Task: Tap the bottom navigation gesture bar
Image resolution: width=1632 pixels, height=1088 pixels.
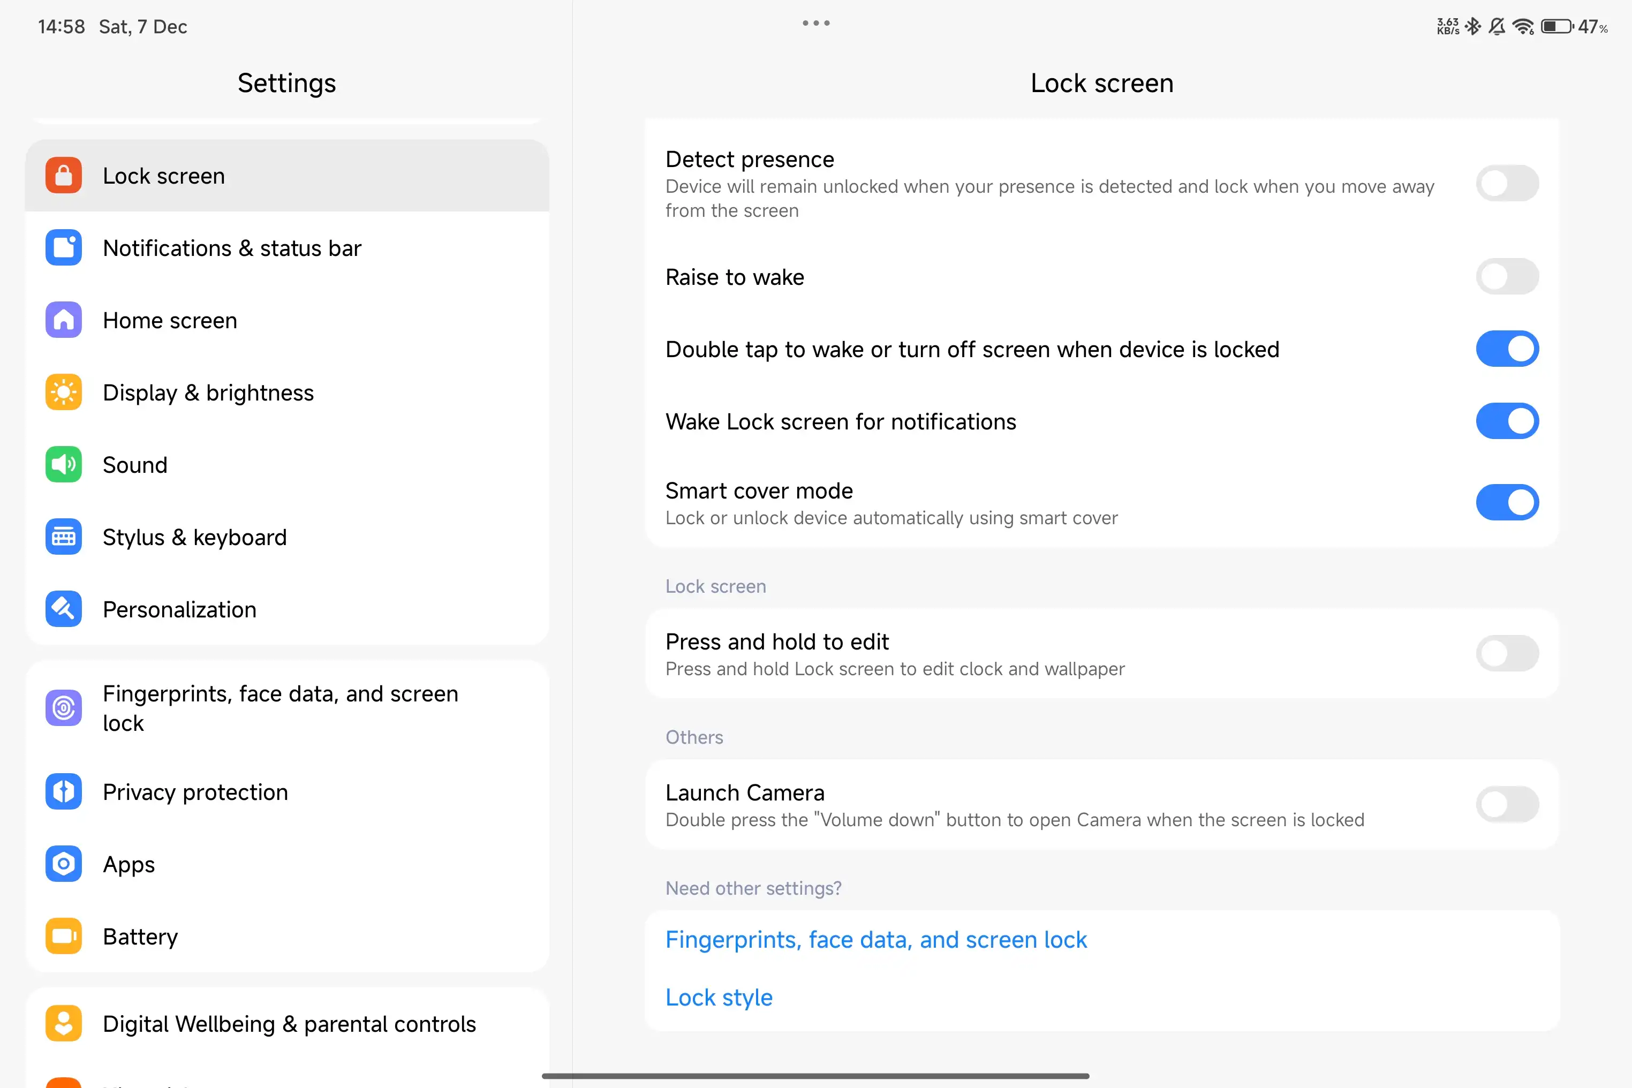Action: 815,1076
